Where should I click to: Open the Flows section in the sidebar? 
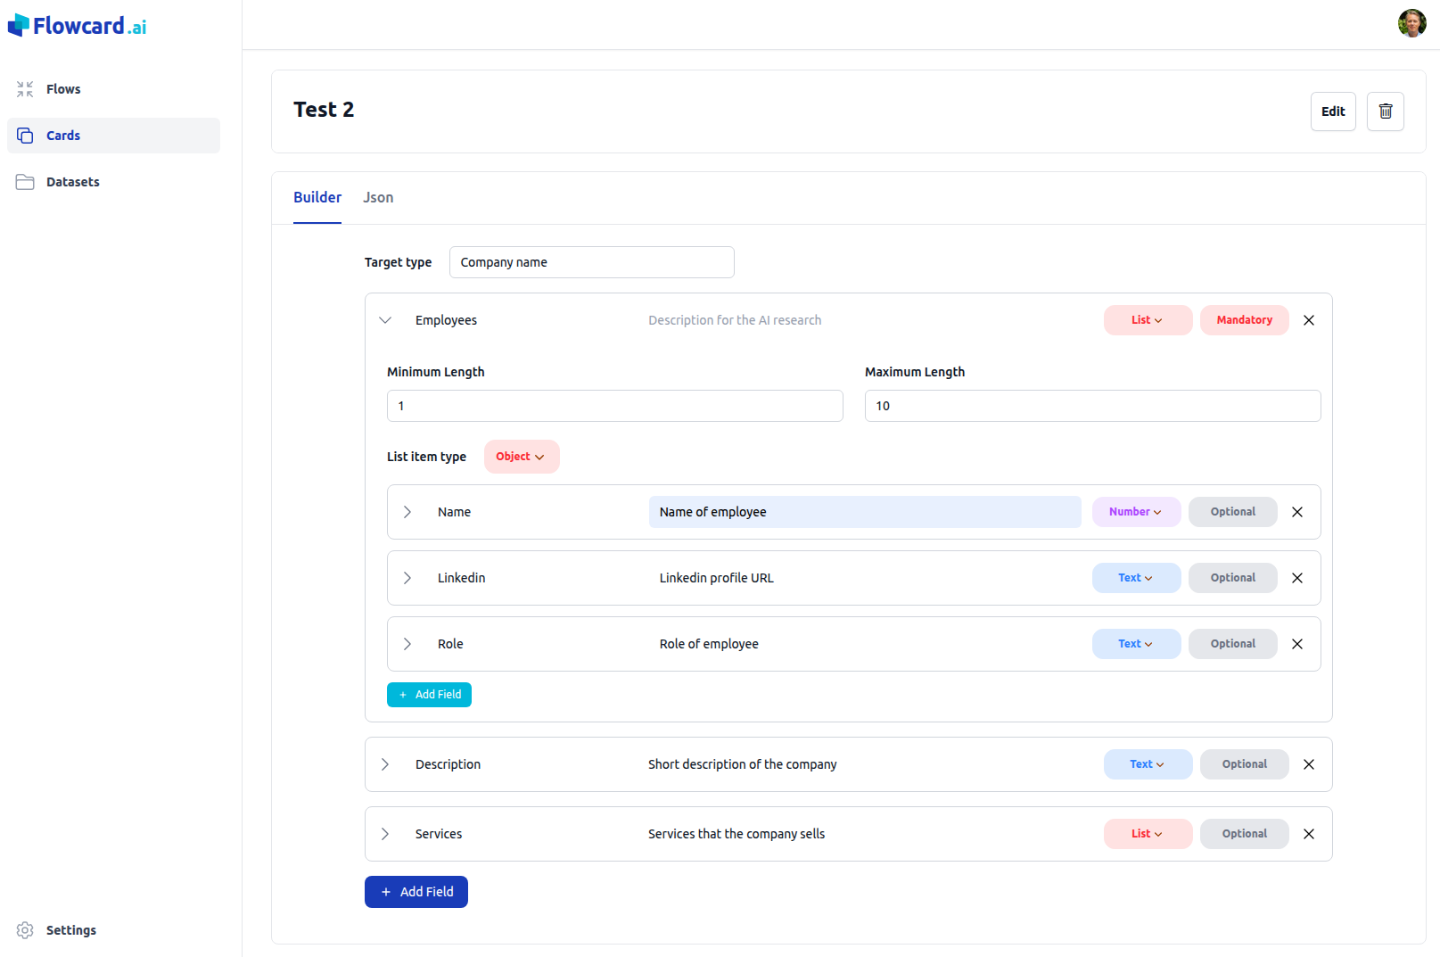tap(62, 88)
